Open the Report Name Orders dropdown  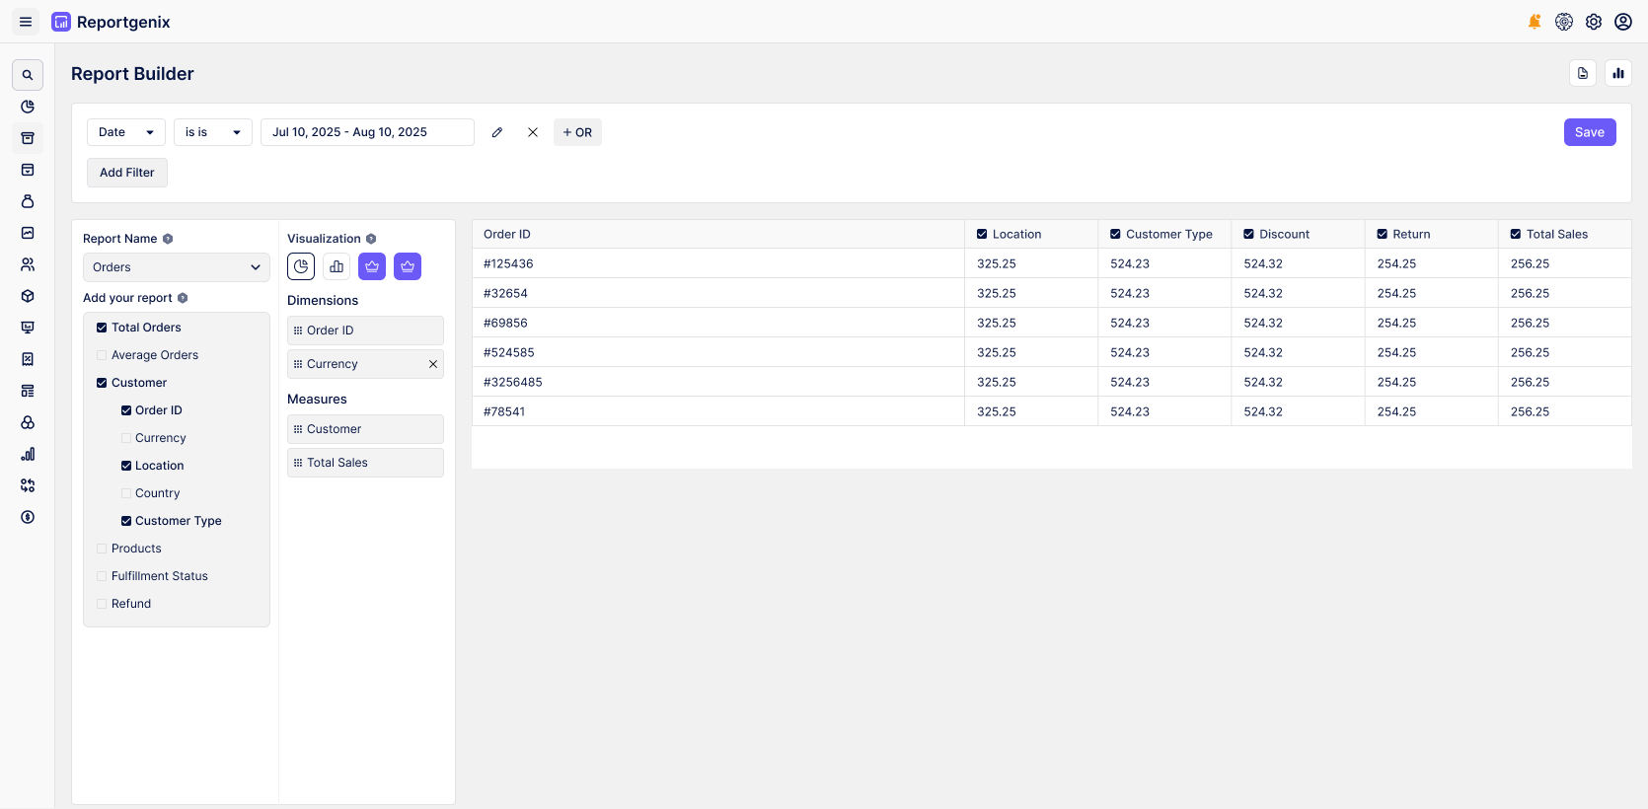pyautogui.click(x=176, y=267)
